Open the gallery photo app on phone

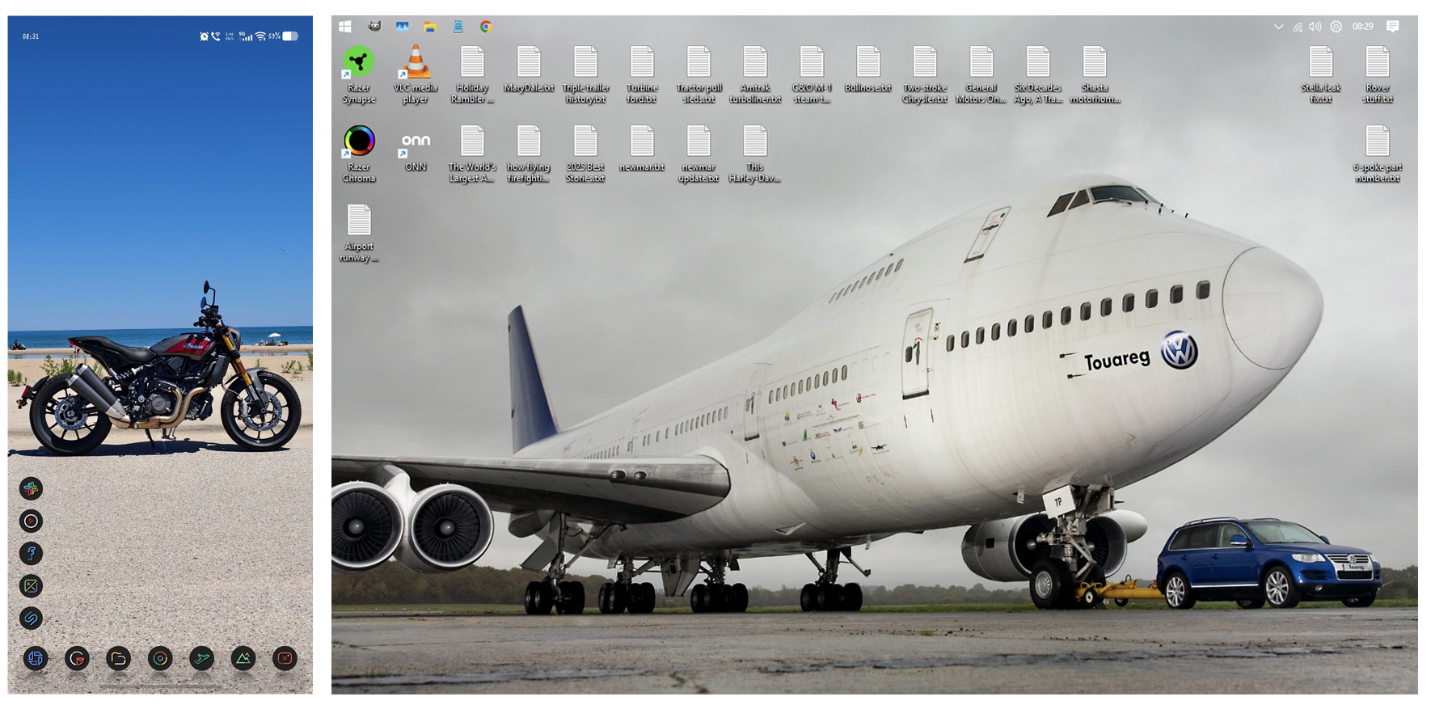pyautogui.click(x=31, y=586)
